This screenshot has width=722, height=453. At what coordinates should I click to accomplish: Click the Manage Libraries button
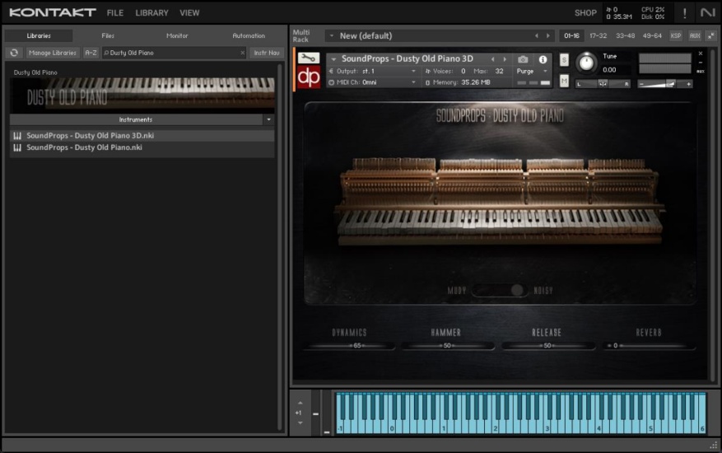click(52, 53)
